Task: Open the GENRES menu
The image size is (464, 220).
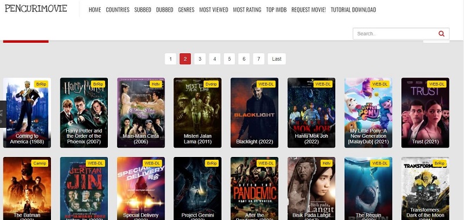Action: pyautogui.click(x=186, y=10)
